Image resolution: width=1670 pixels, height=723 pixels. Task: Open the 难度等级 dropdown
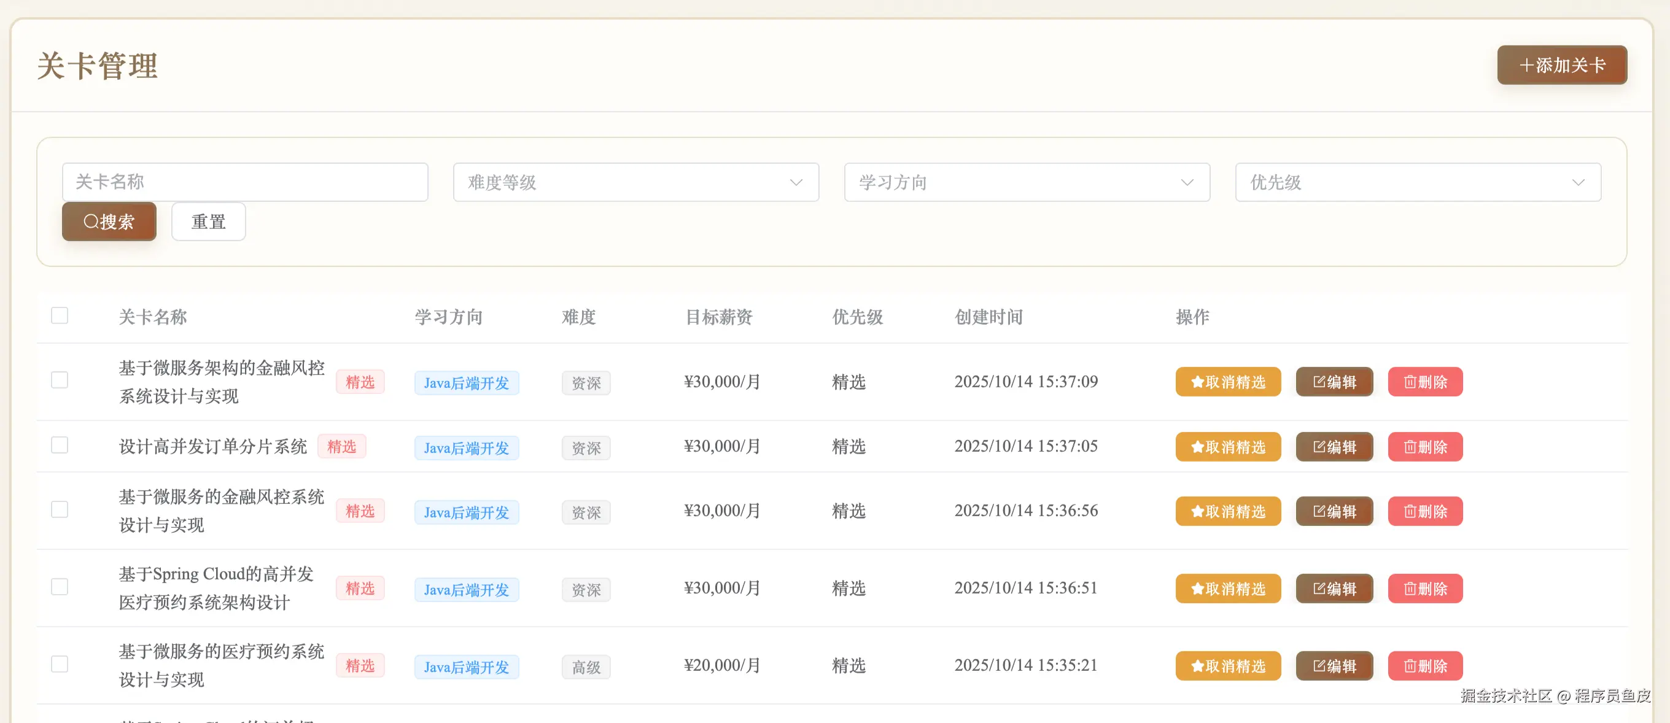[635, 183]
